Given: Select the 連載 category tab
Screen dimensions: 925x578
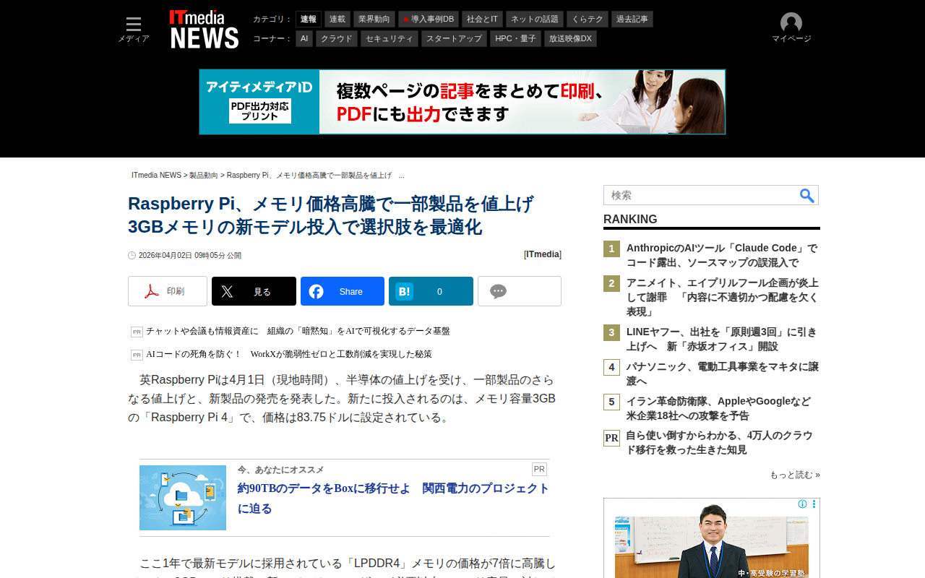Looking at the screenshot, I should point(337,20).
